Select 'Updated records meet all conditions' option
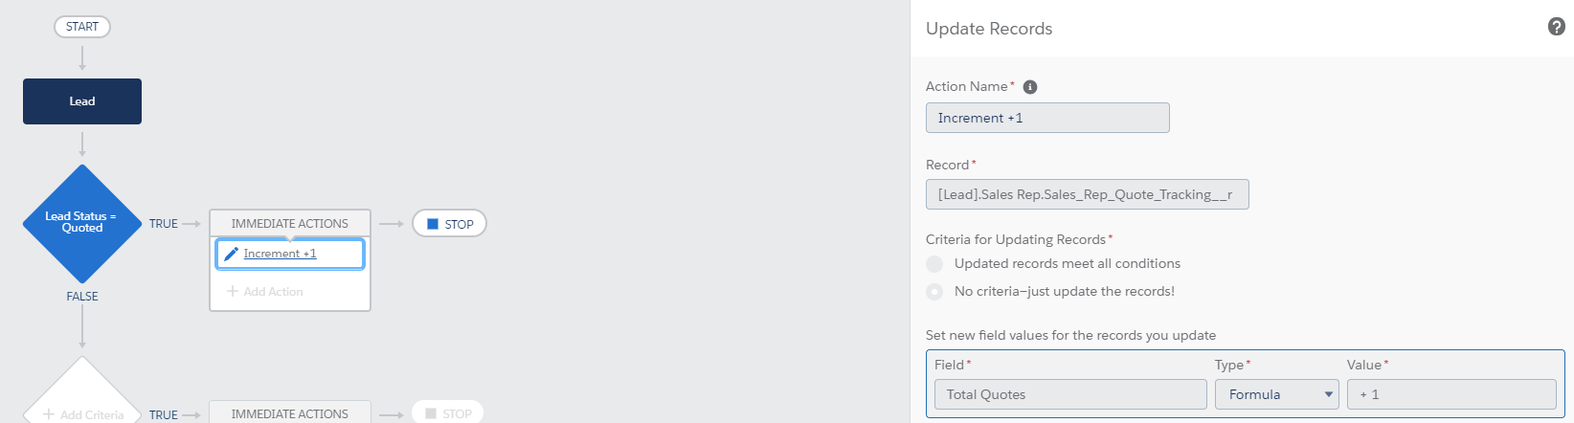The height and width of the screenshot is (423, 1574). pyautogui.click(x=934, y=264)
